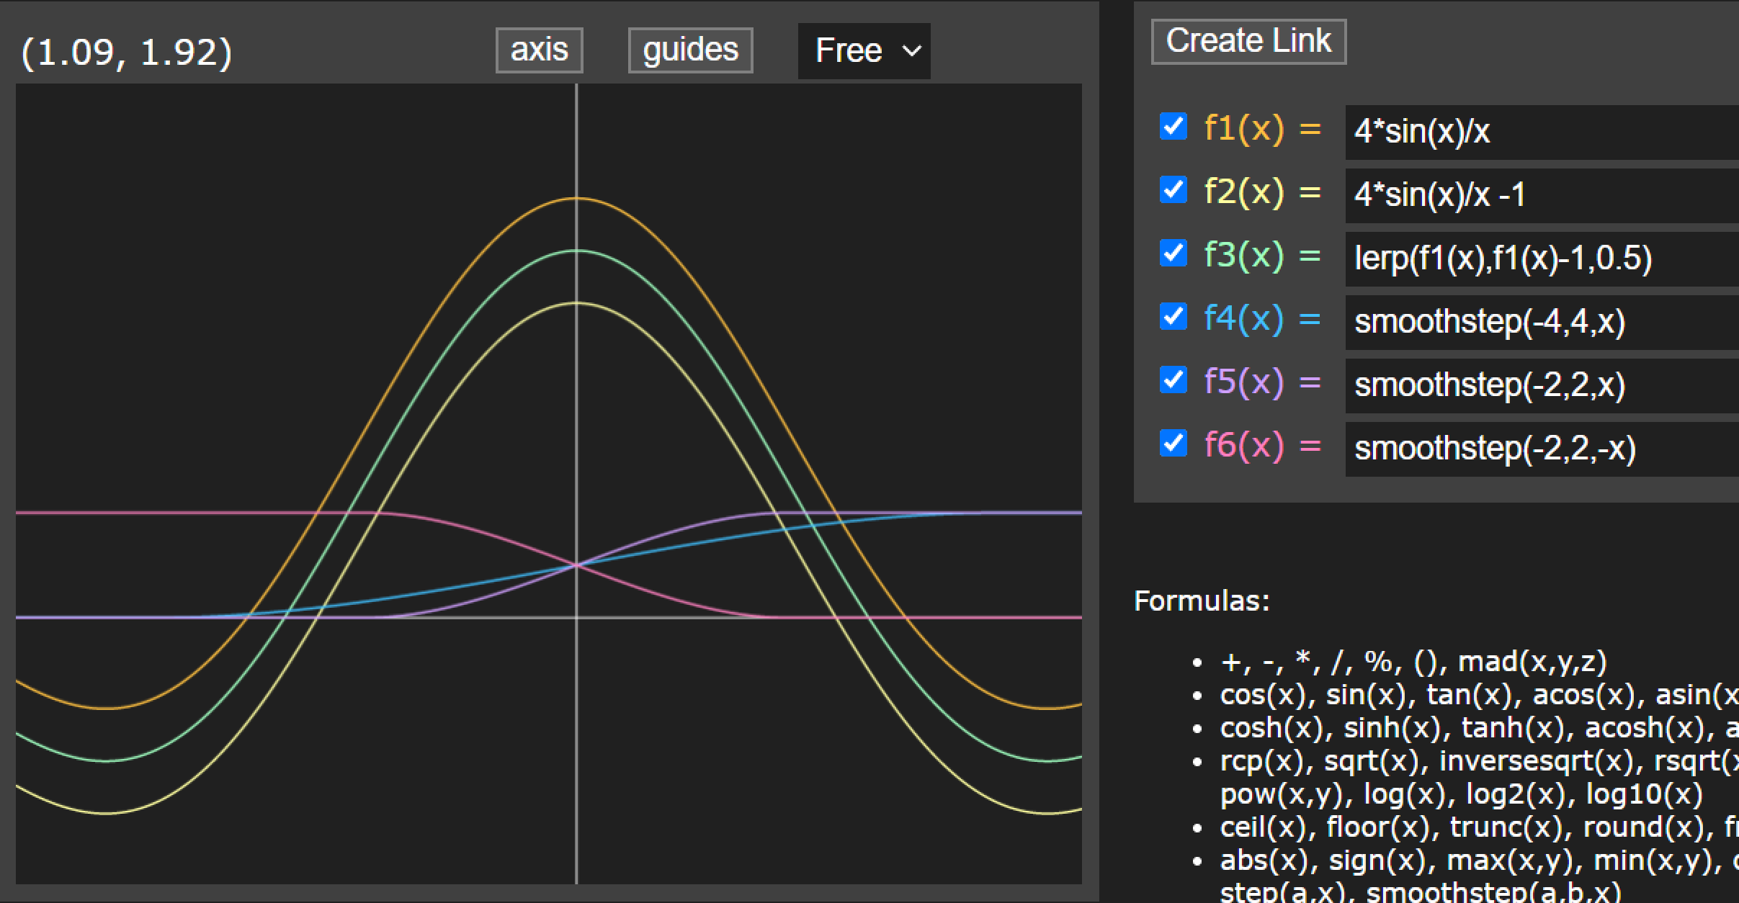This screenshot has height=903, width=1739.
Task: Click the orange f1(x) label
Action: click(1244, 128)
